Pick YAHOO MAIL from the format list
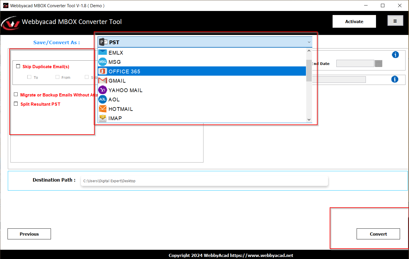This screenshot has width=409, height=259. [125, 90]
